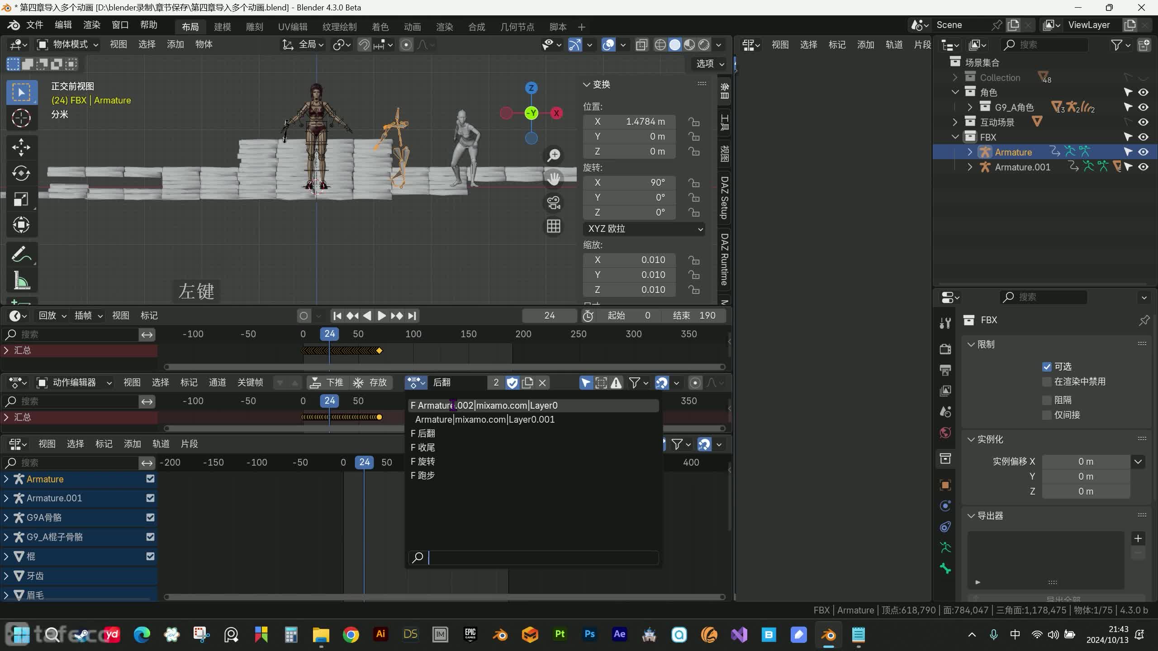Image resolution: width=1158 pixels, height=651 pixels.
Task: Uncheck the Armature NLA track checkbox
Action: coord(150,479)
